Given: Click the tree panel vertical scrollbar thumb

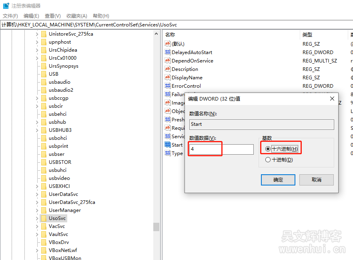Looking at the screenshot, I should pos(156,227).
